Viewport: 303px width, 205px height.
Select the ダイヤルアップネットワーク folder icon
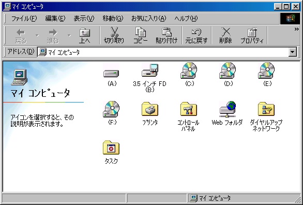tap(266, 109)
